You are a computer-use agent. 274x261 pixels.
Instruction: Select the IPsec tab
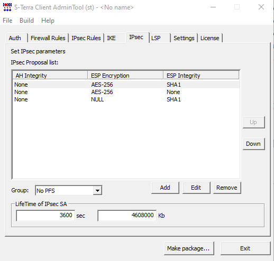click(138, 38)
